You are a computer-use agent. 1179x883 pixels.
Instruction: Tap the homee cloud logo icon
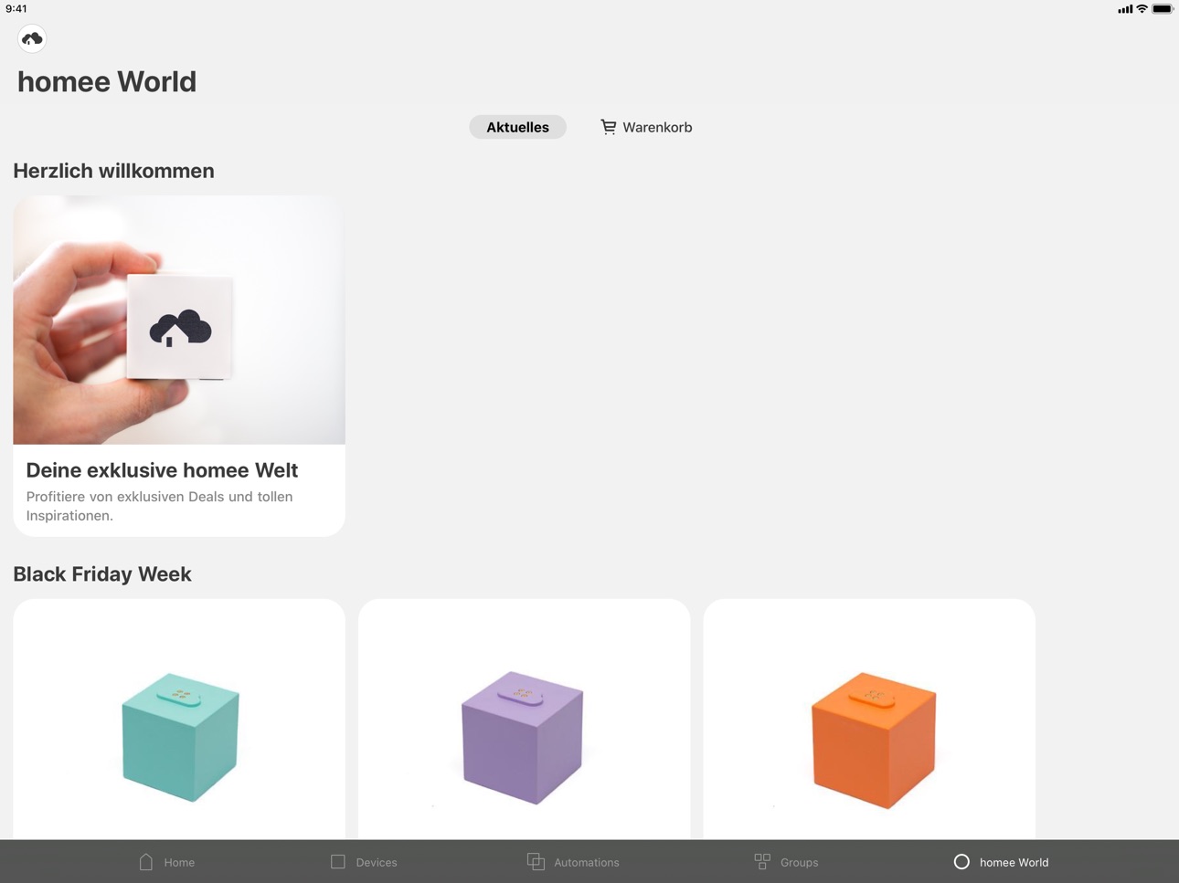coord(32,38)
